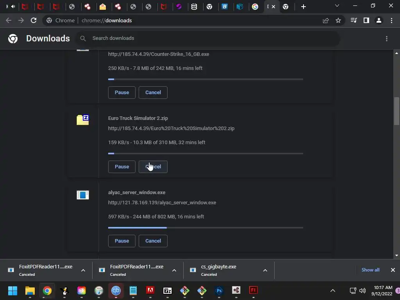
Task: Open Adobe Acrobat from the taskbar
Action: pos(150,290)
